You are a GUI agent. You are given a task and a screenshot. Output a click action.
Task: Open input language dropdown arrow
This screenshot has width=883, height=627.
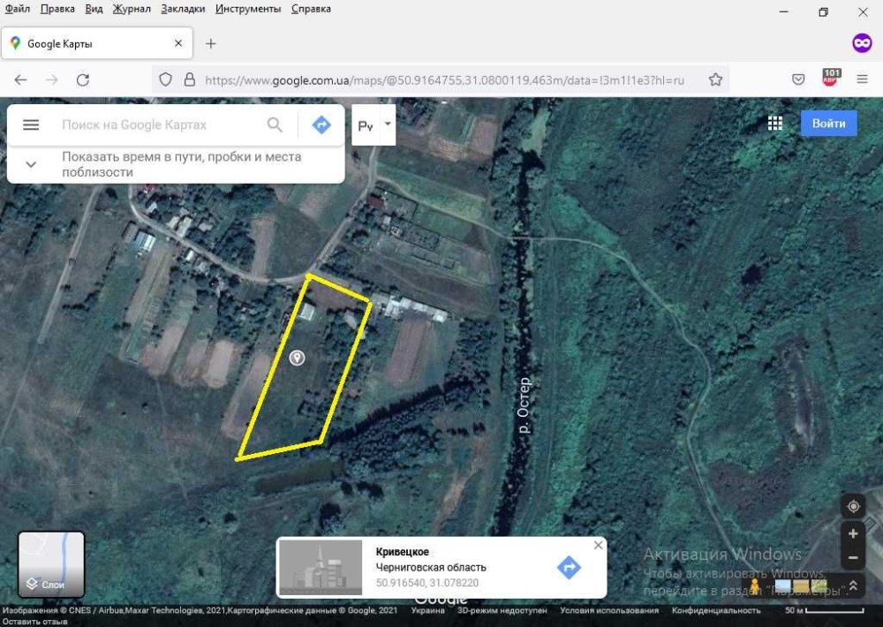(388, 124)
